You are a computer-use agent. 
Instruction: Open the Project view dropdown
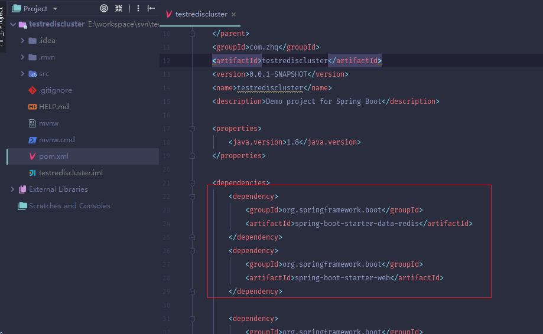click(55, 9)
